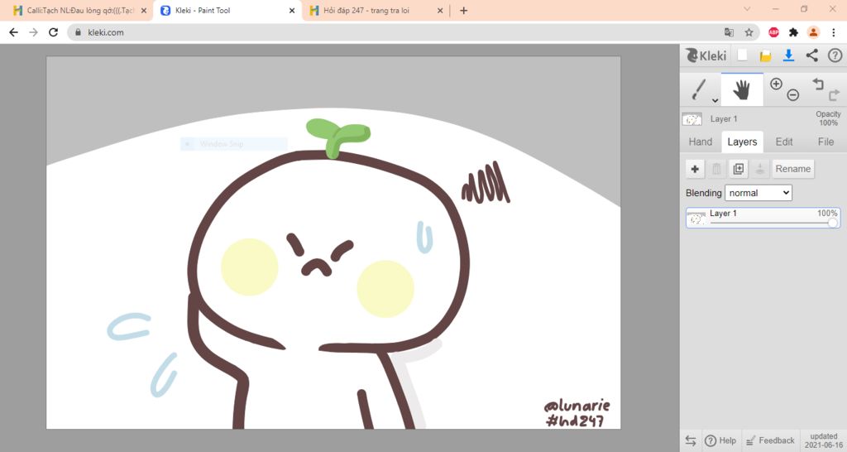847x452 pixels.
Task: Click the updated 2021-06-16 text
Action: coord(823,440)
